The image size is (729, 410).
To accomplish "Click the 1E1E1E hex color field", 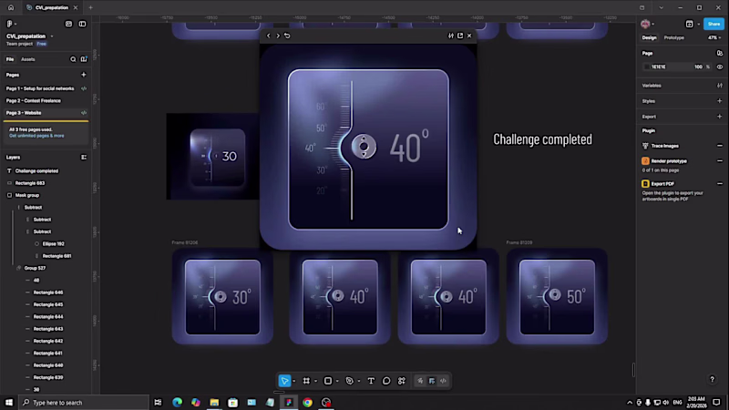I will click(658, 67).
